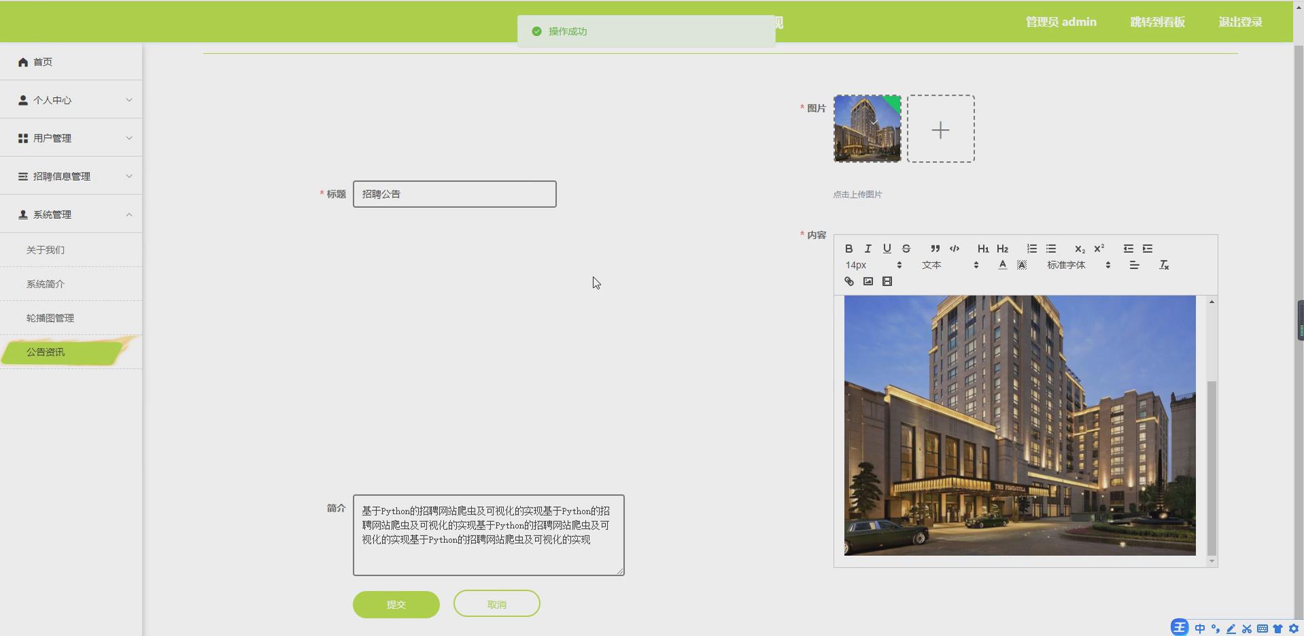Click into the 标题 input field
1304x636 pixels.
point(454,194)
